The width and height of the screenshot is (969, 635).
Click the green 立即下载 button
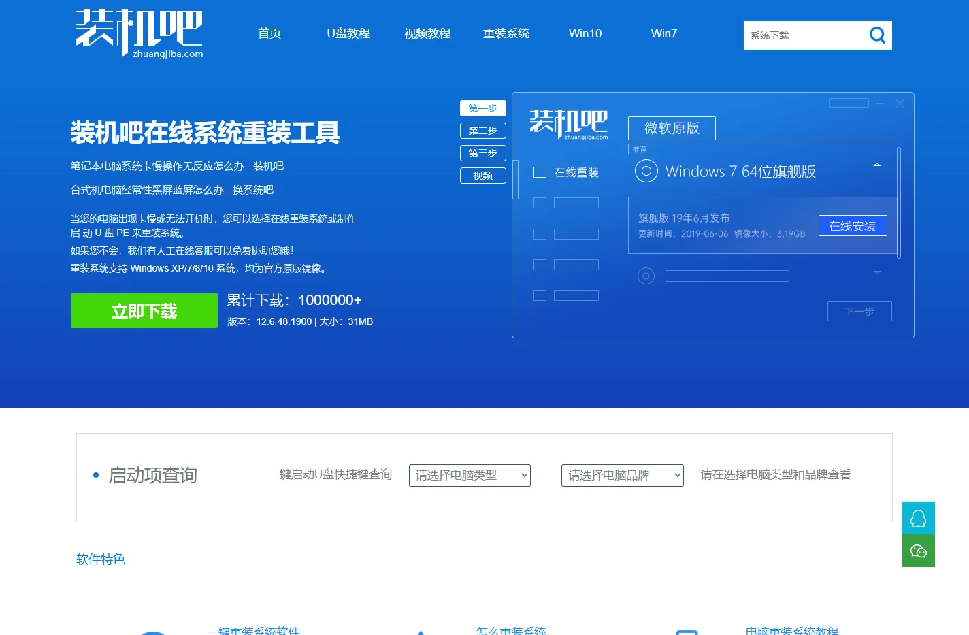coord(144,311)
